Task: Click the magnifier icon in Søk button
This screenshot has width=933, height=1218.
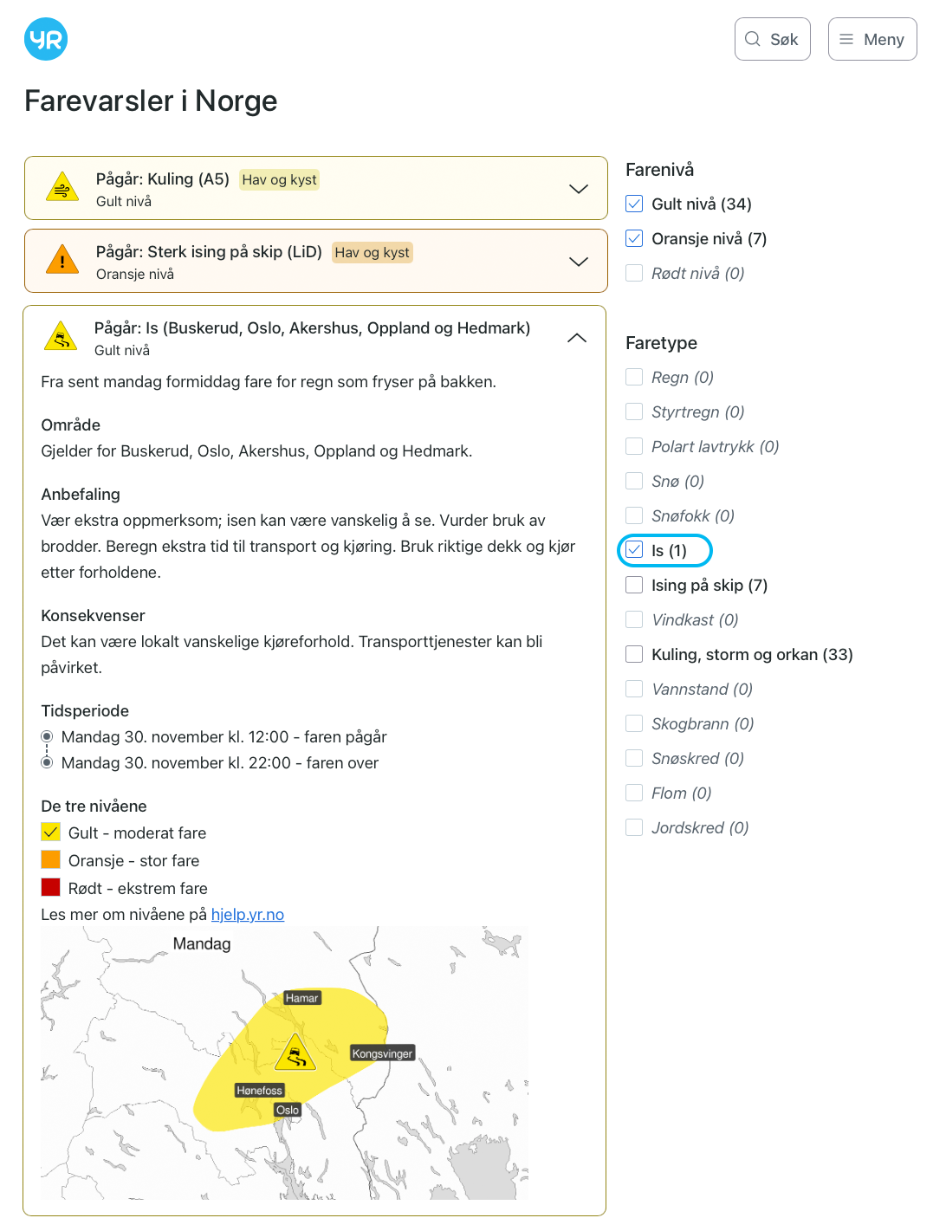Action: pos(753,39)
